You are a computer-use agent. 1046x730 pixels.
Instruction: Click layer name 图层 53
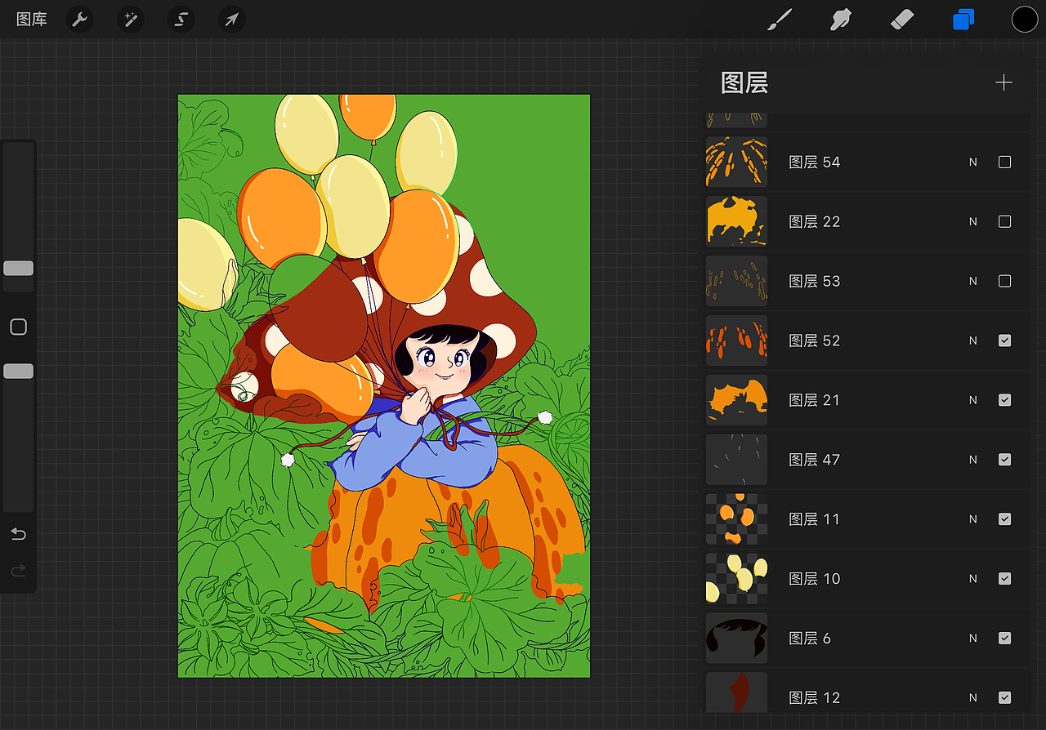pos(814,282)
